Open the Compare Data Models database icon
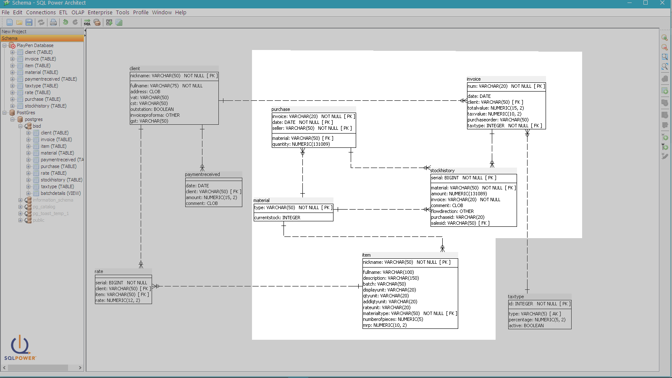The height and width of the screenshot is (378, 672). (97, 22)
